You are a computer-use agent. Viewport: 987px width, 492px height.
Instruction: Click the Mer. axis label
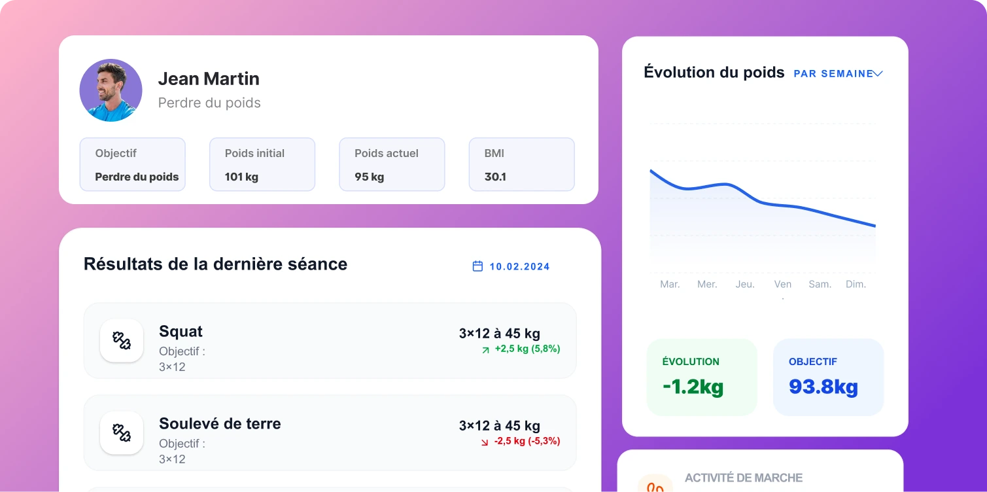pyautogui.click(x=707, y=284)
